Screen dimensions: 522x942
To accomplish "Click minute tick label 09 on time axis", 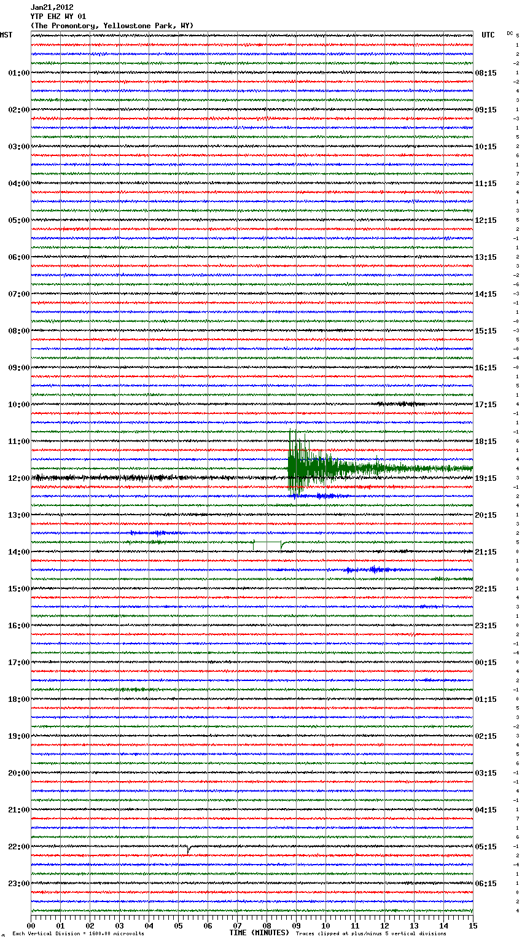I will (x=296, y=925).
